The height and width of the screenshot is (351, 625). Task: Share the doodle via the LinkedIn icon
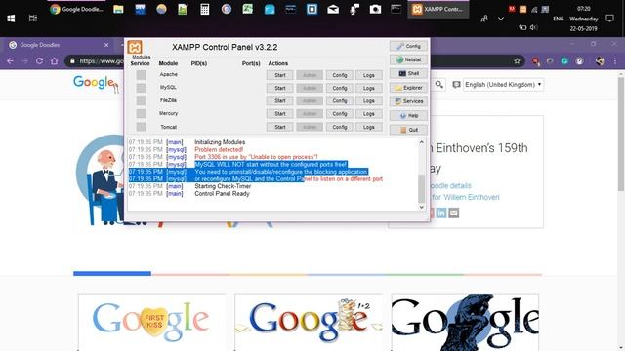click(441, 213)
